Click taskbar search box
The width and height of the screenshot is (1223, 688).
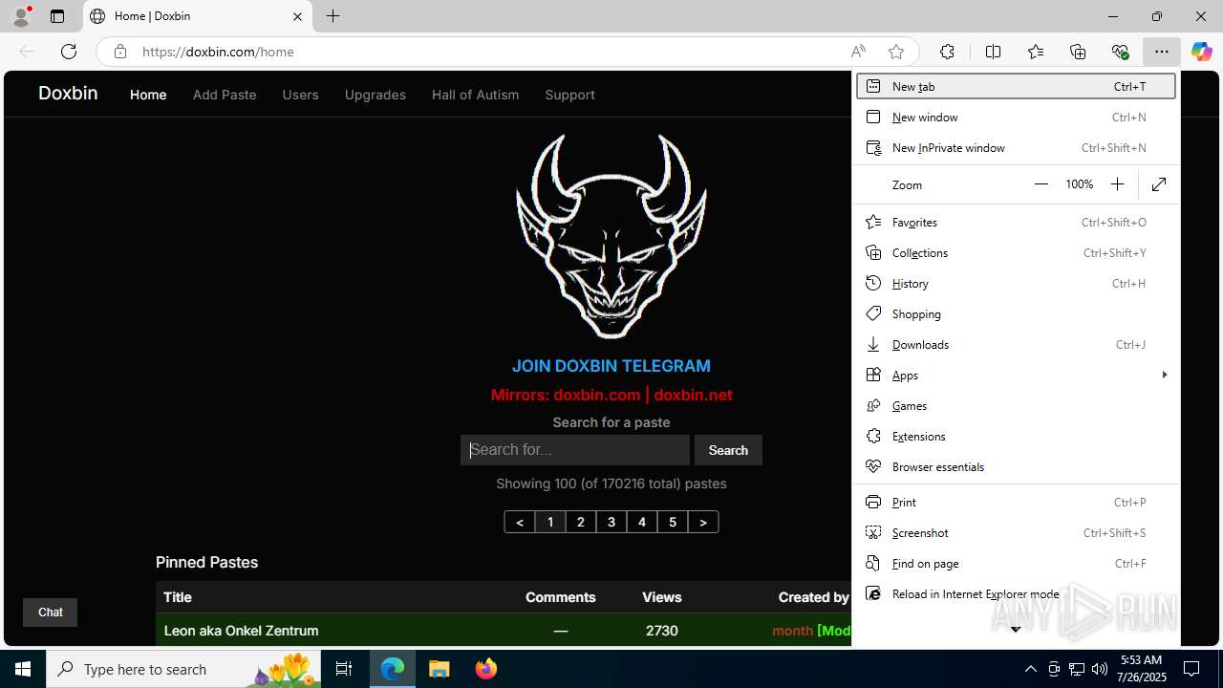tap(184, 669)
